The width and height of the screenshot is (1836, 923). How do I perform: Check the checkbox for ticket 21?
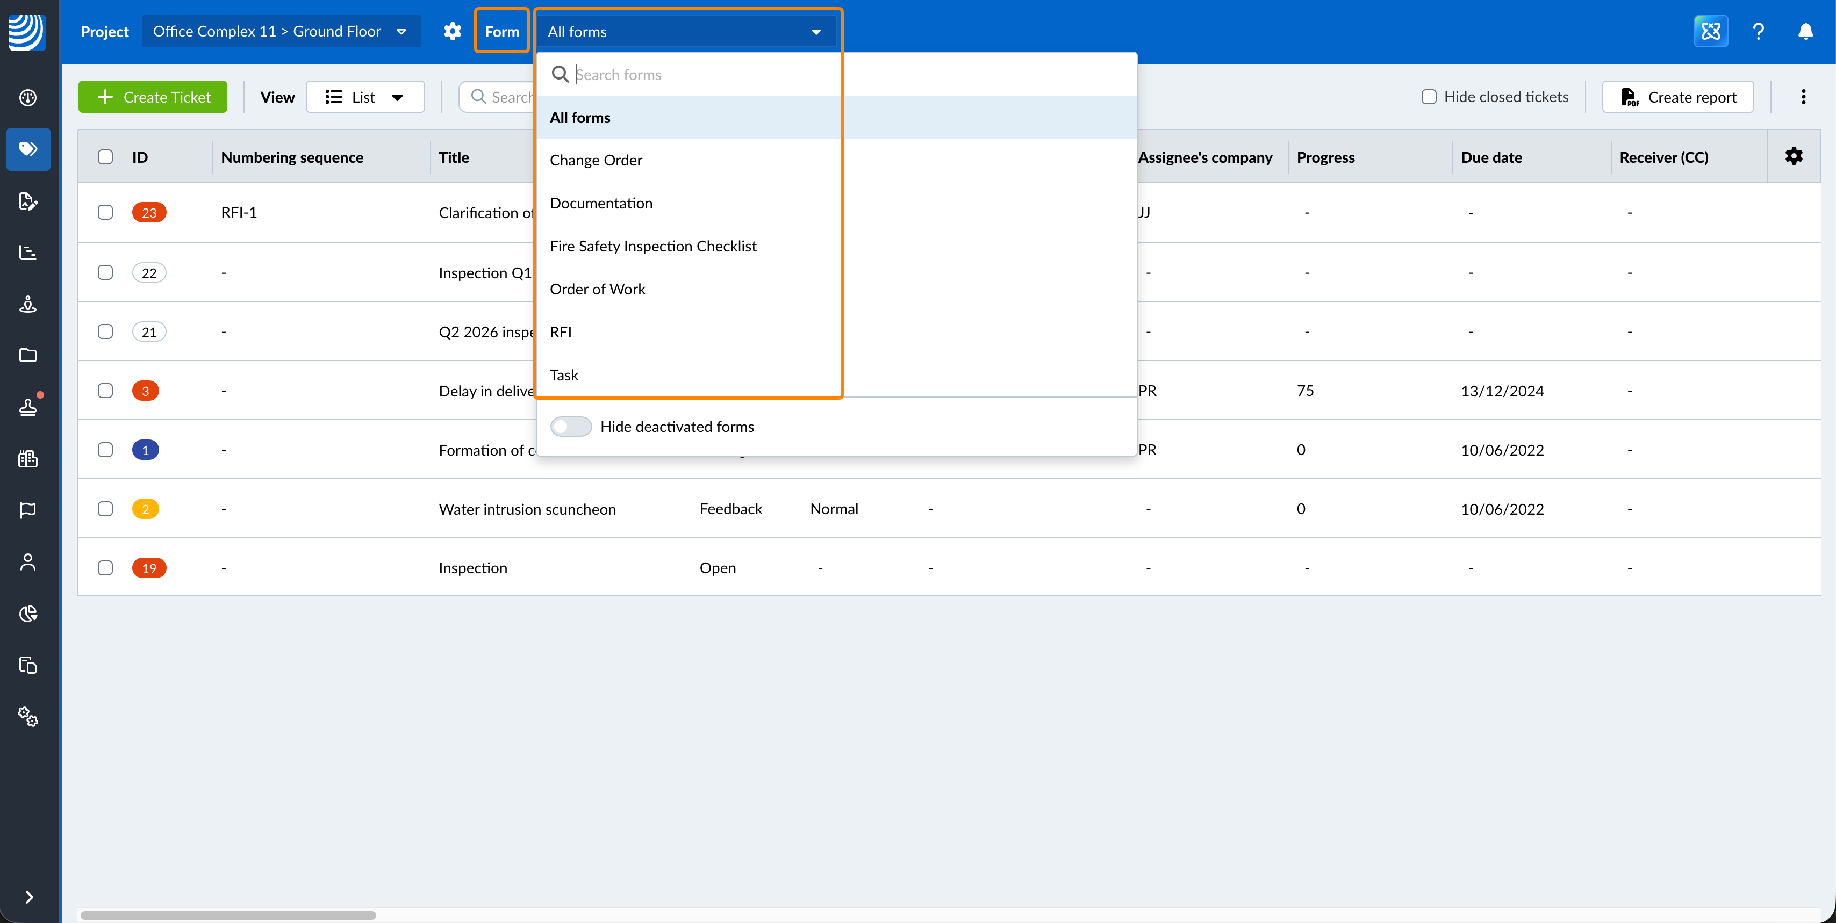point(105,332)
